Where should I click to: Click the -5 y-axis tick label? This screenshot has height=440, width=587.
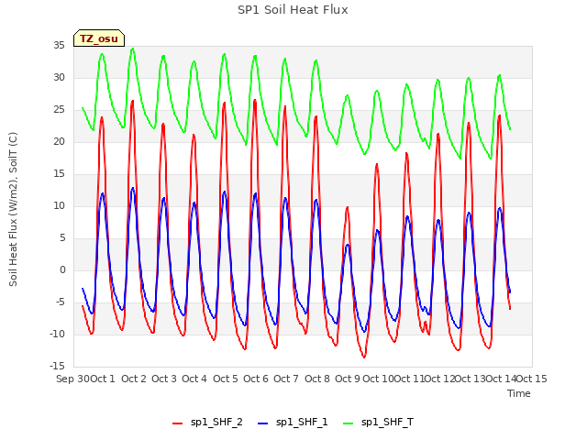(61, 302)
